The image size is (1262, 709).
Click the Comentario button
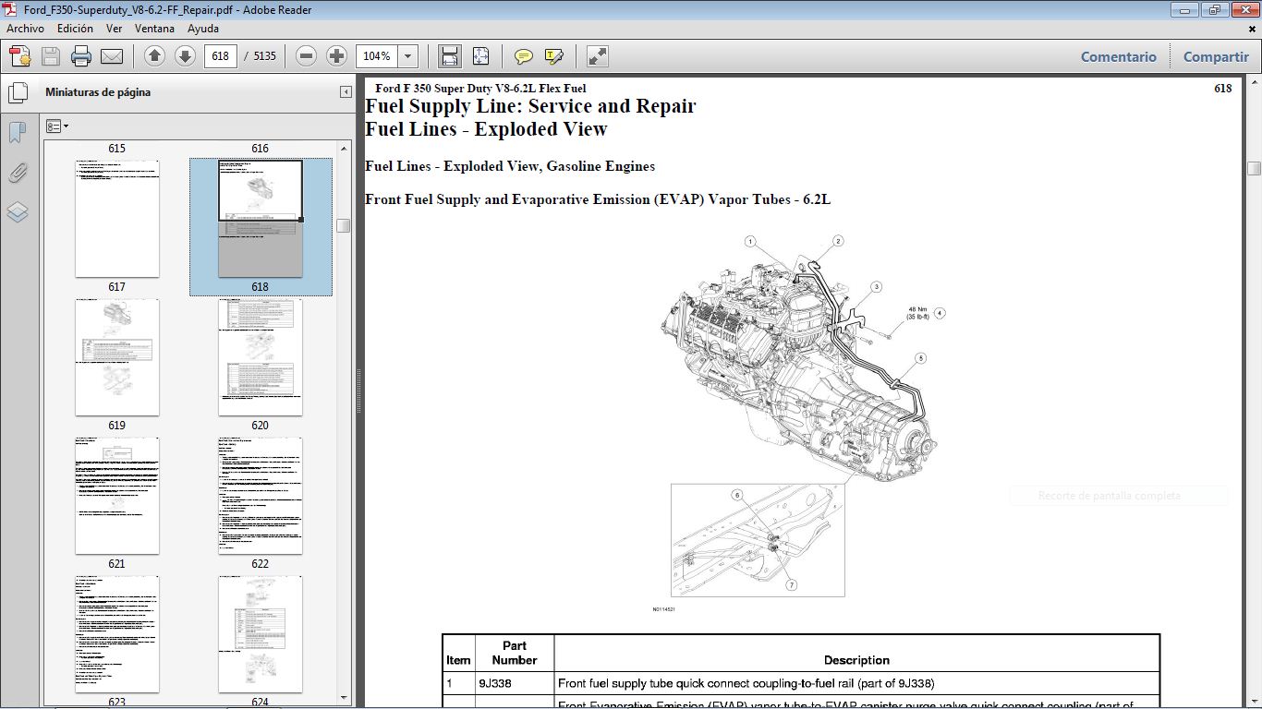click(x=1118, y=56)
